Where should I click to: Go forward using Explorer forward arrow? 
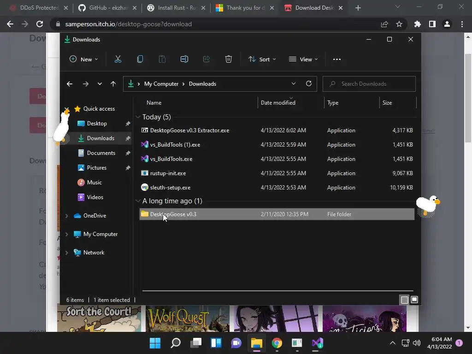85,84
